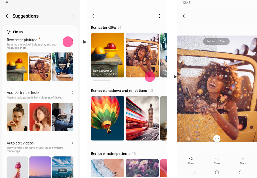
Task: Open hot air balloon image
Action: 107,118
